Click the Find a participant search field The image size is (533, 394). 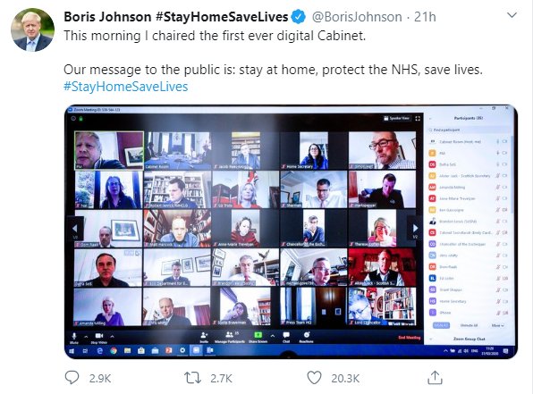click(468, 130)
